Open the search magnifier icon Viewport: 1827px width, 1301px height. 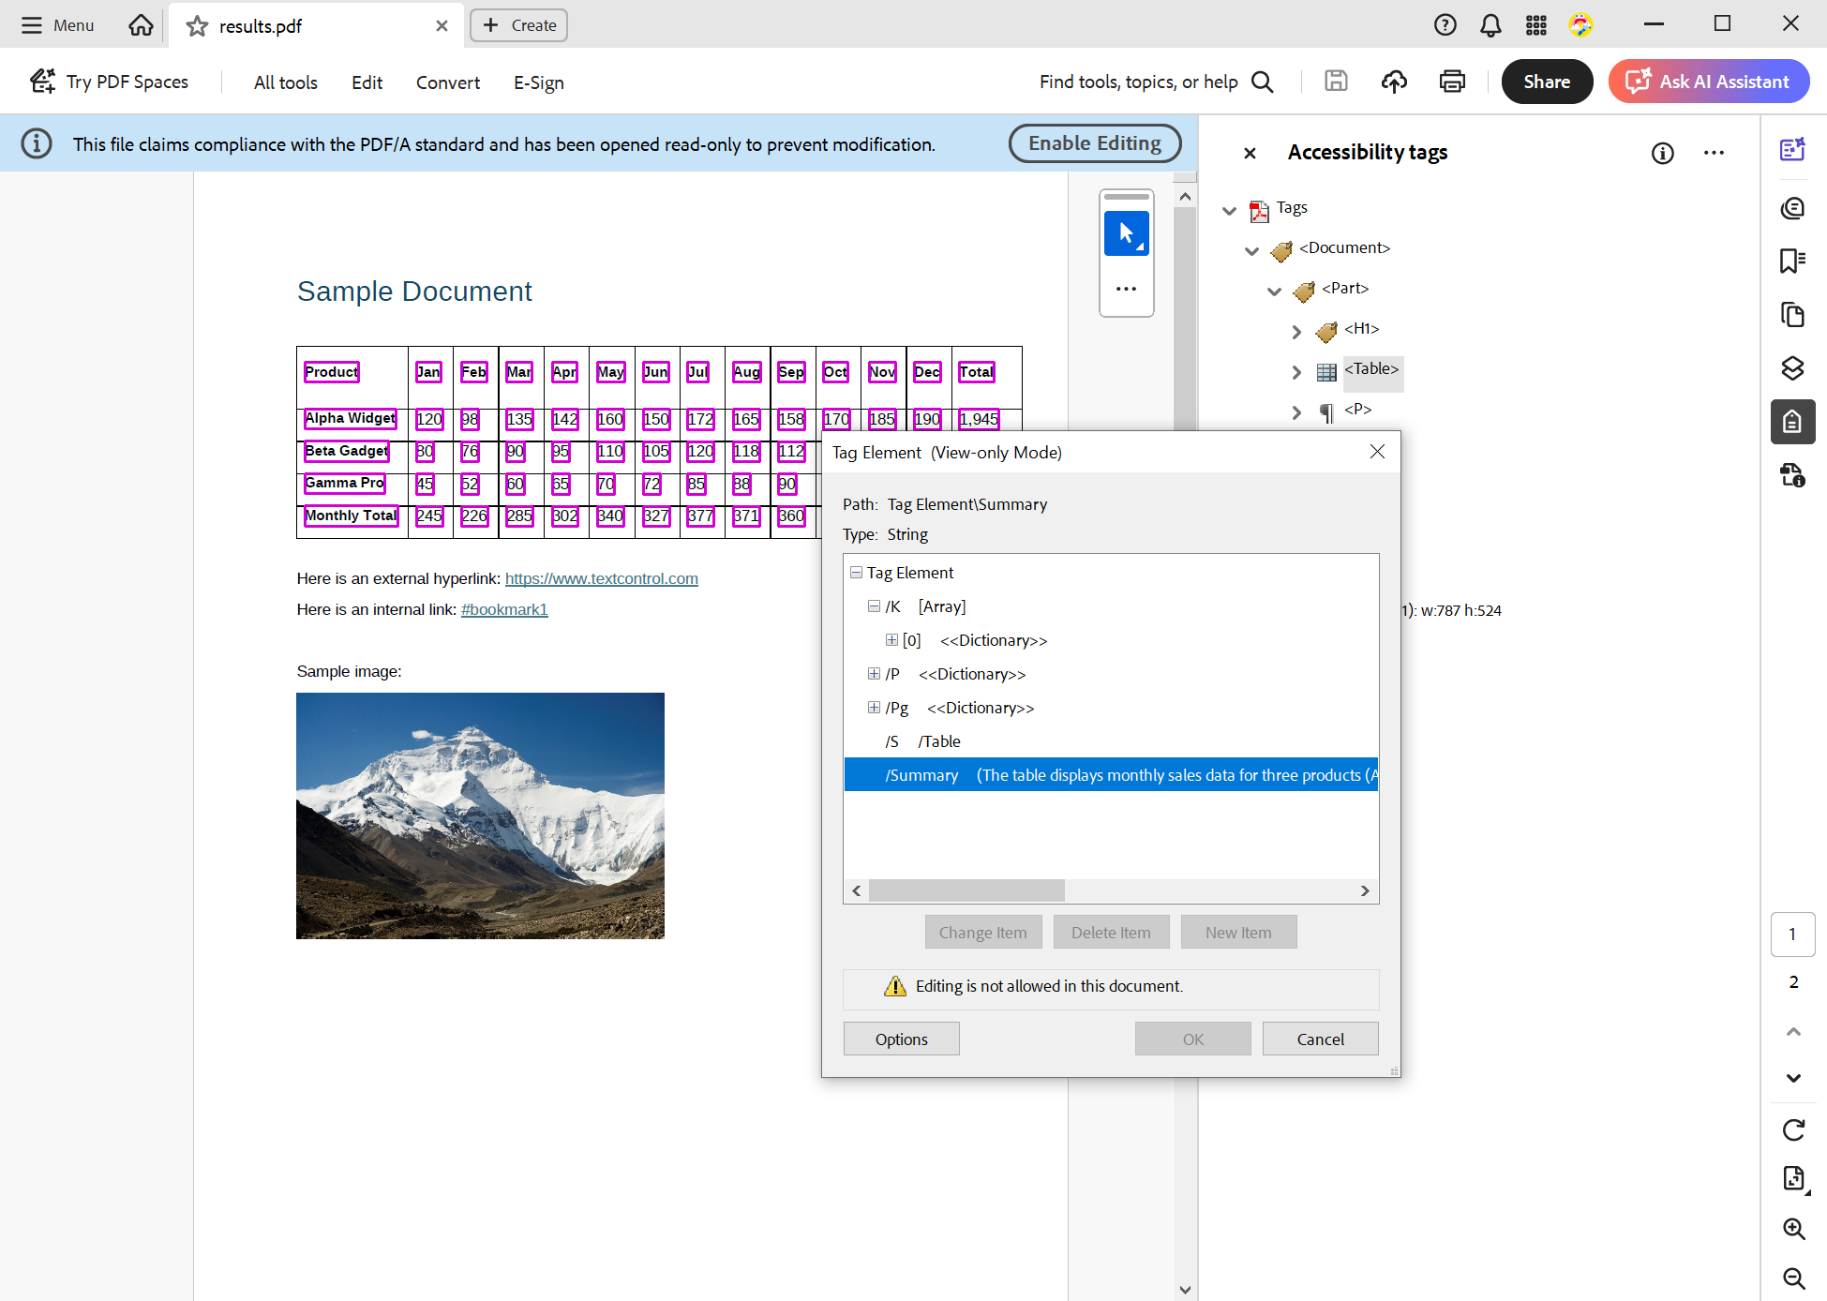click(1263, 82)
